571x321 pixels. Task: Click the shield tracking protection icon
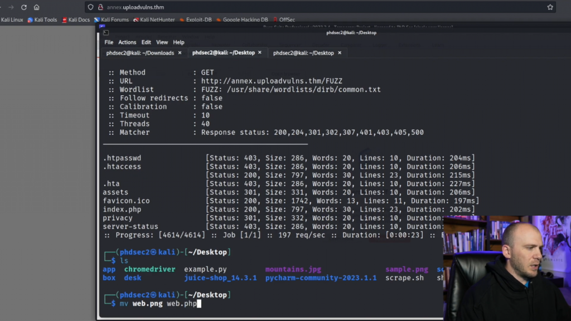tap(90, 7)
